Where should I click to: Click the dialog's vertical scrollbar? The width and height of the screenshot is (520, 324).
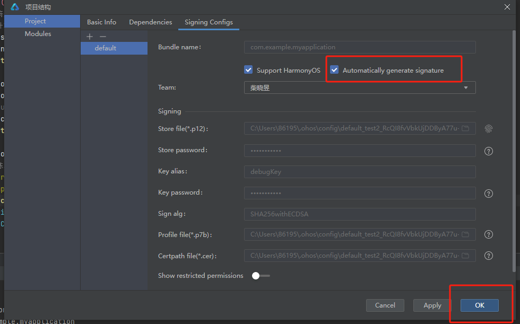pos(514,151)
